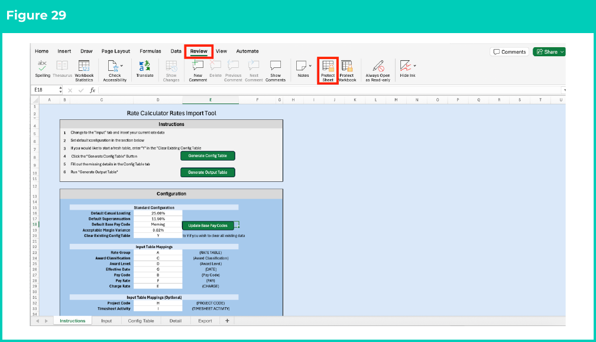The height and width of the screenshot is (342, 596).
Task: Click into the formula bar field
Action: (x=329, y=90)
